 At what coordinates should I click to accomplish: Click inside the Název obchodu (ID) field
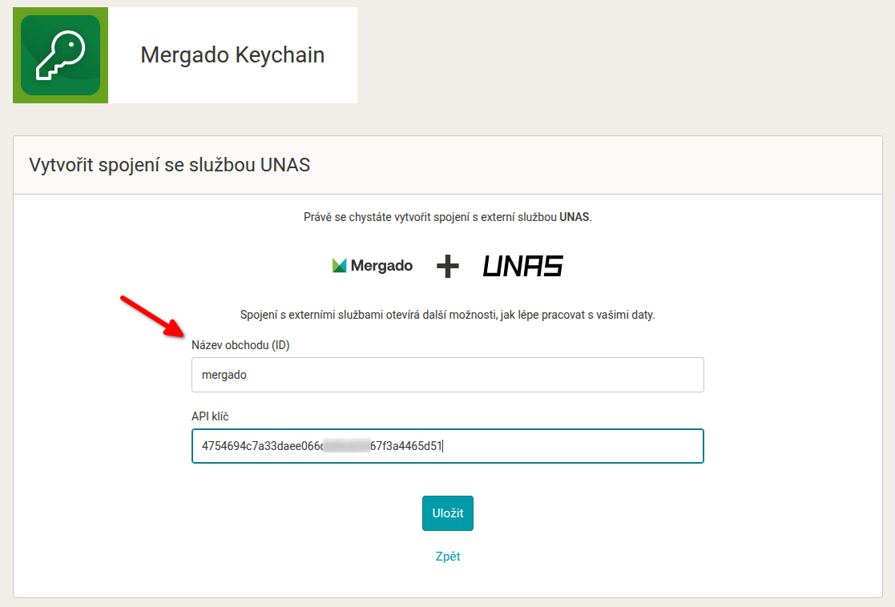point(447,374)
